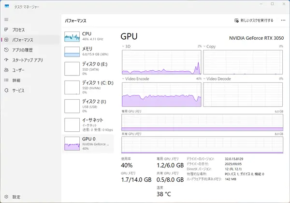Open the スタートアップ アプリ icon
The height and width of the screenshot is (203, 290).
pyautogui.click(x=6, y=60)
